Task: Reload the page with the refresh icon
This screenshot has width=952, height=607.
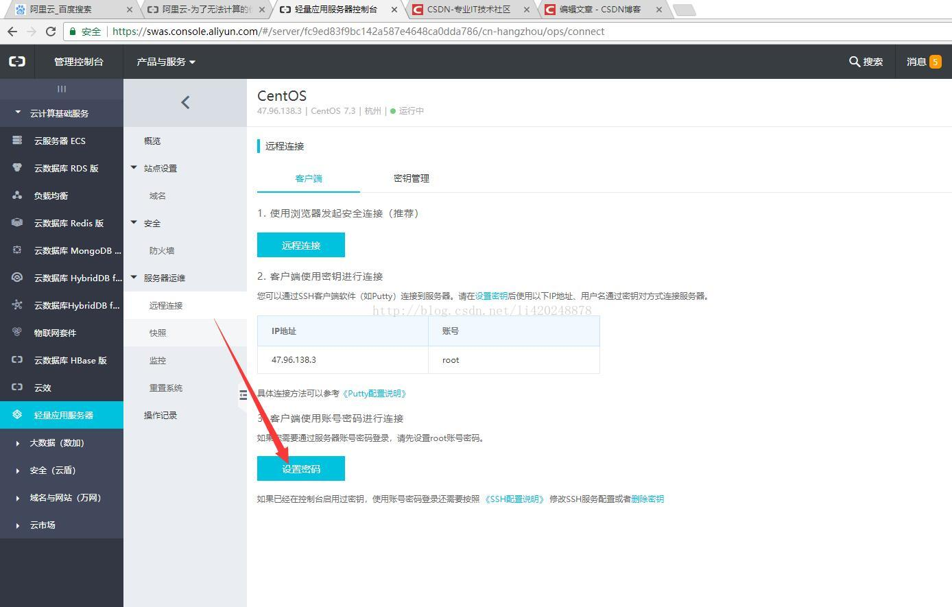Action: (x=50, y=32)
